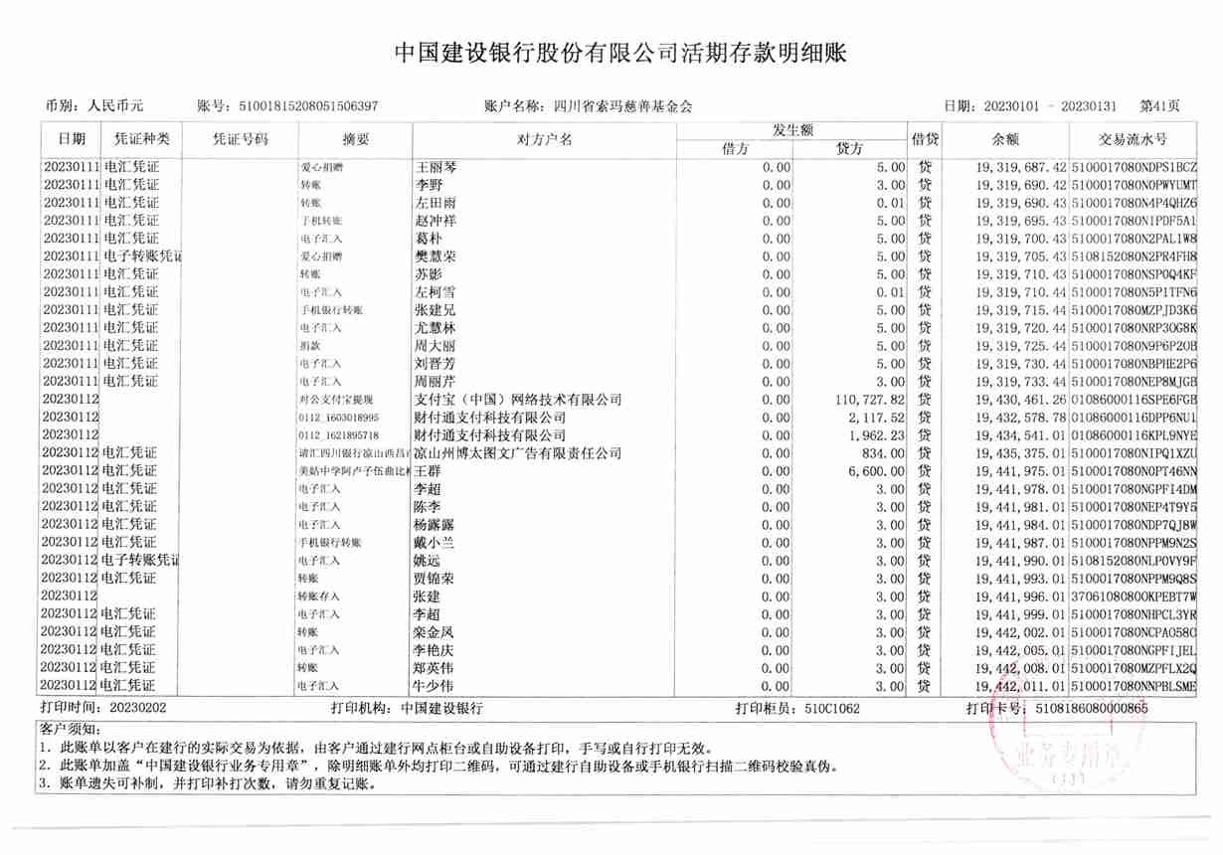The height and width of the screenshot is (855, 1223).
Task: Click payer name 刘晋芳
Action: coord(435,364)
